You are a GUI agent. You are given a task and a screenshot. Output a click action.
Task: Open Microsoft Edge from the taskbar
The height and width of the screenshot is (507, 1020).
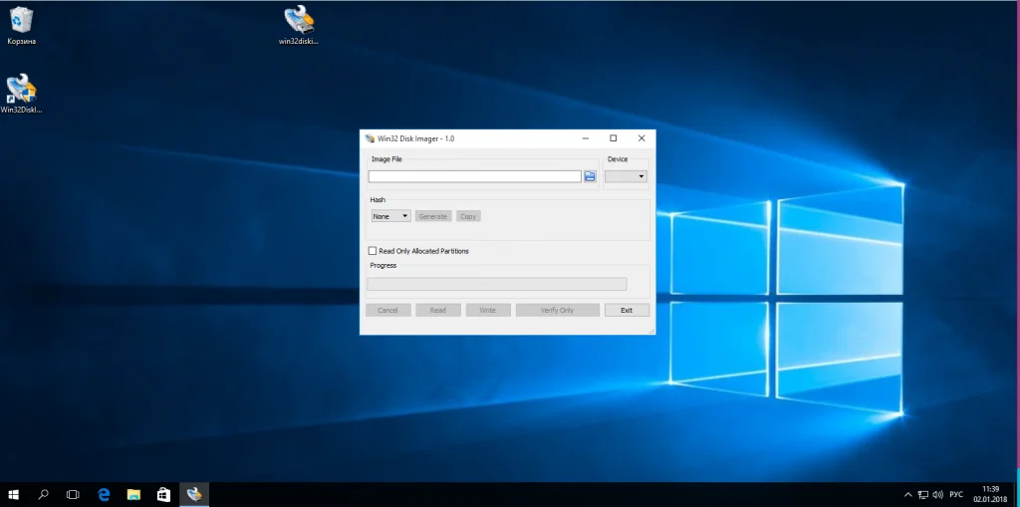(x=103, y=494)
